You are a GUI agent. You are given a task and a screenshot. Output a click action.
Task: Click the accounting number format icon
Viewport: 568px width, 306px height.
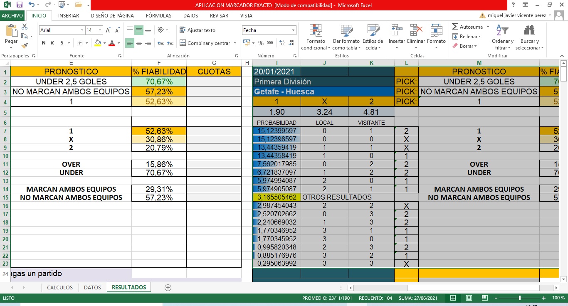[247, 43]
